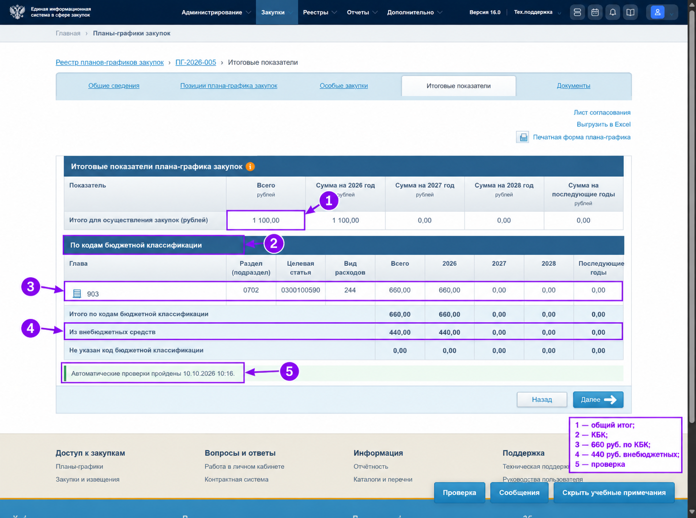The height and width of the screenshot is (518, 696).
Task: Expand the Дополнительно dropdown menu
Action: (415, 12)
